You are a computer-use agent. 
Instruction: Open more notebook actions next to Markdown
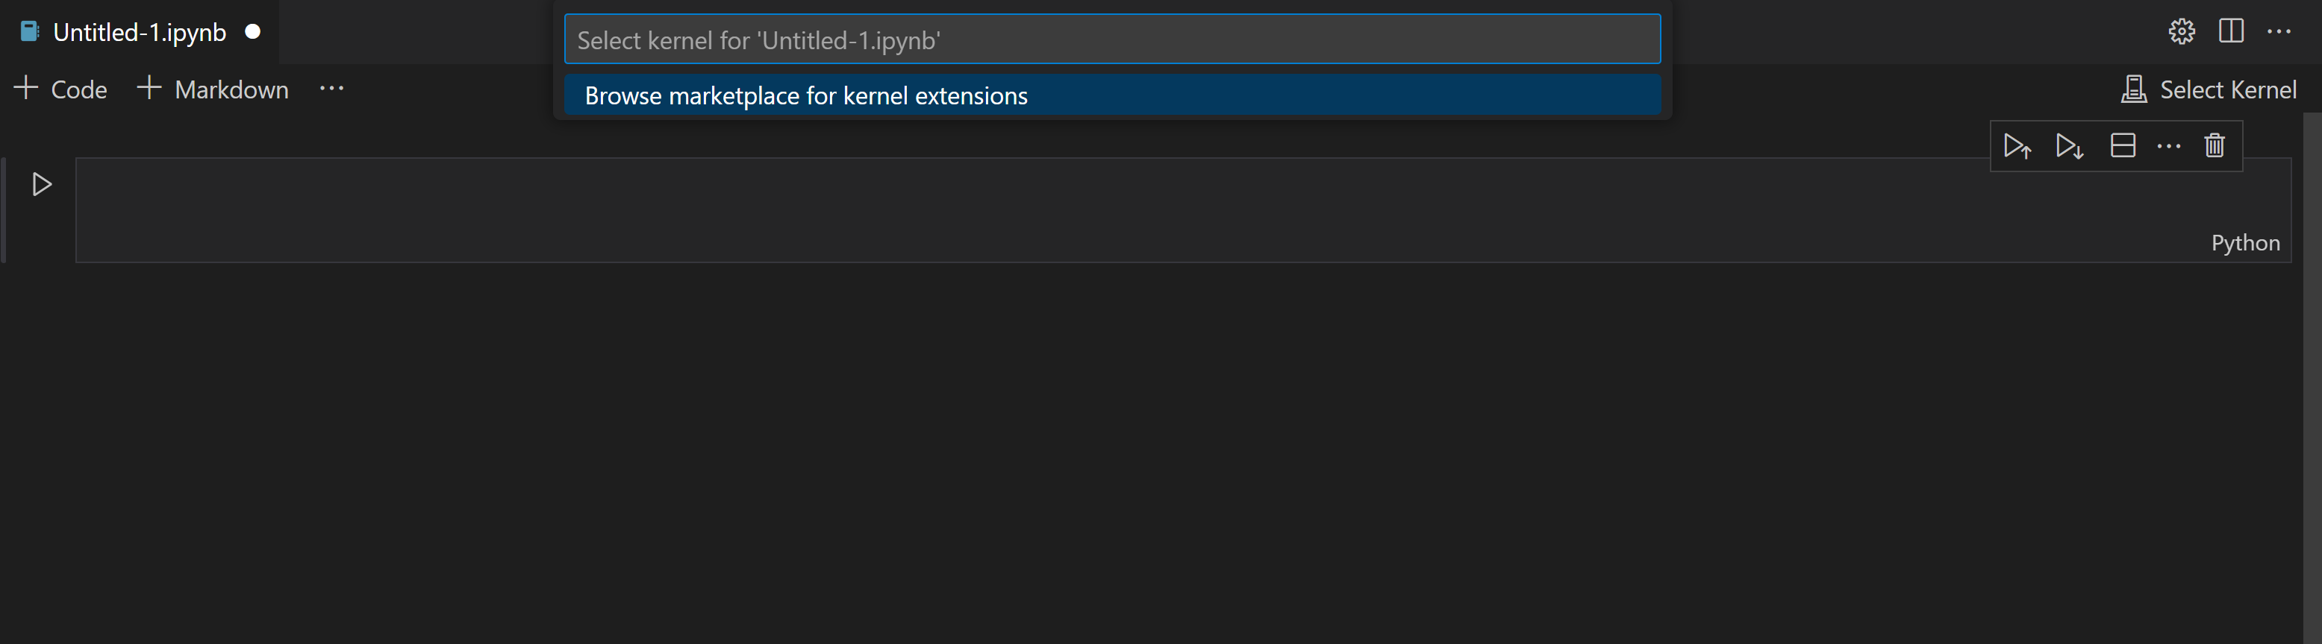(331, 88)
